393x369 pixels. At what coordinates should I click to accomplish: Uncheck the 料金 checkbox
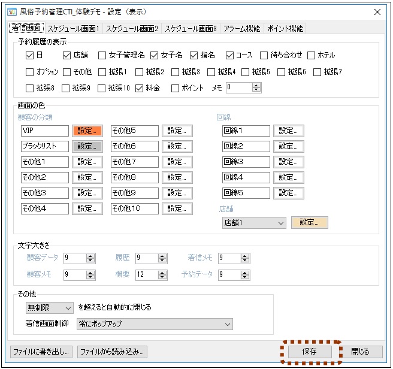(x=140, y=88)
